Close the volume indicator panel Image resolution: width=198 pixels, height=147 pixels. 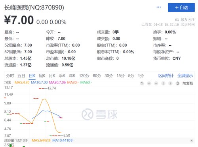[x=192, y=141]
